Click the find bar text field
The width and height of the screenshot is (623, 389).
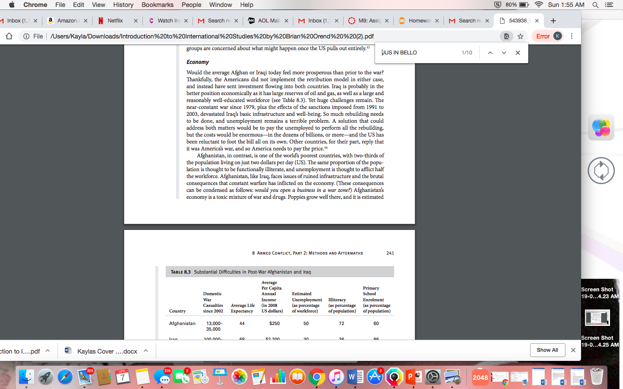coord(419,53)
